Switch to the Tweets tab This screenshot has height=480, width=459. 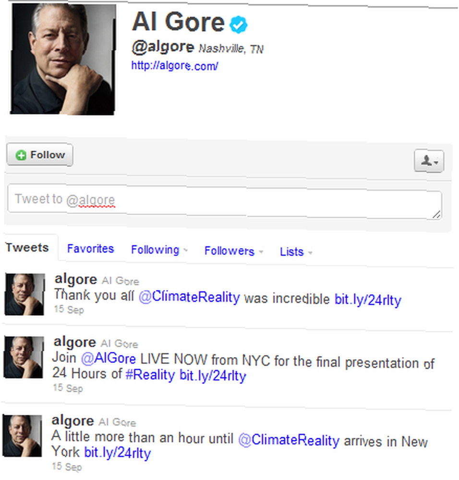pyautogui.click(x=27, y=247)
